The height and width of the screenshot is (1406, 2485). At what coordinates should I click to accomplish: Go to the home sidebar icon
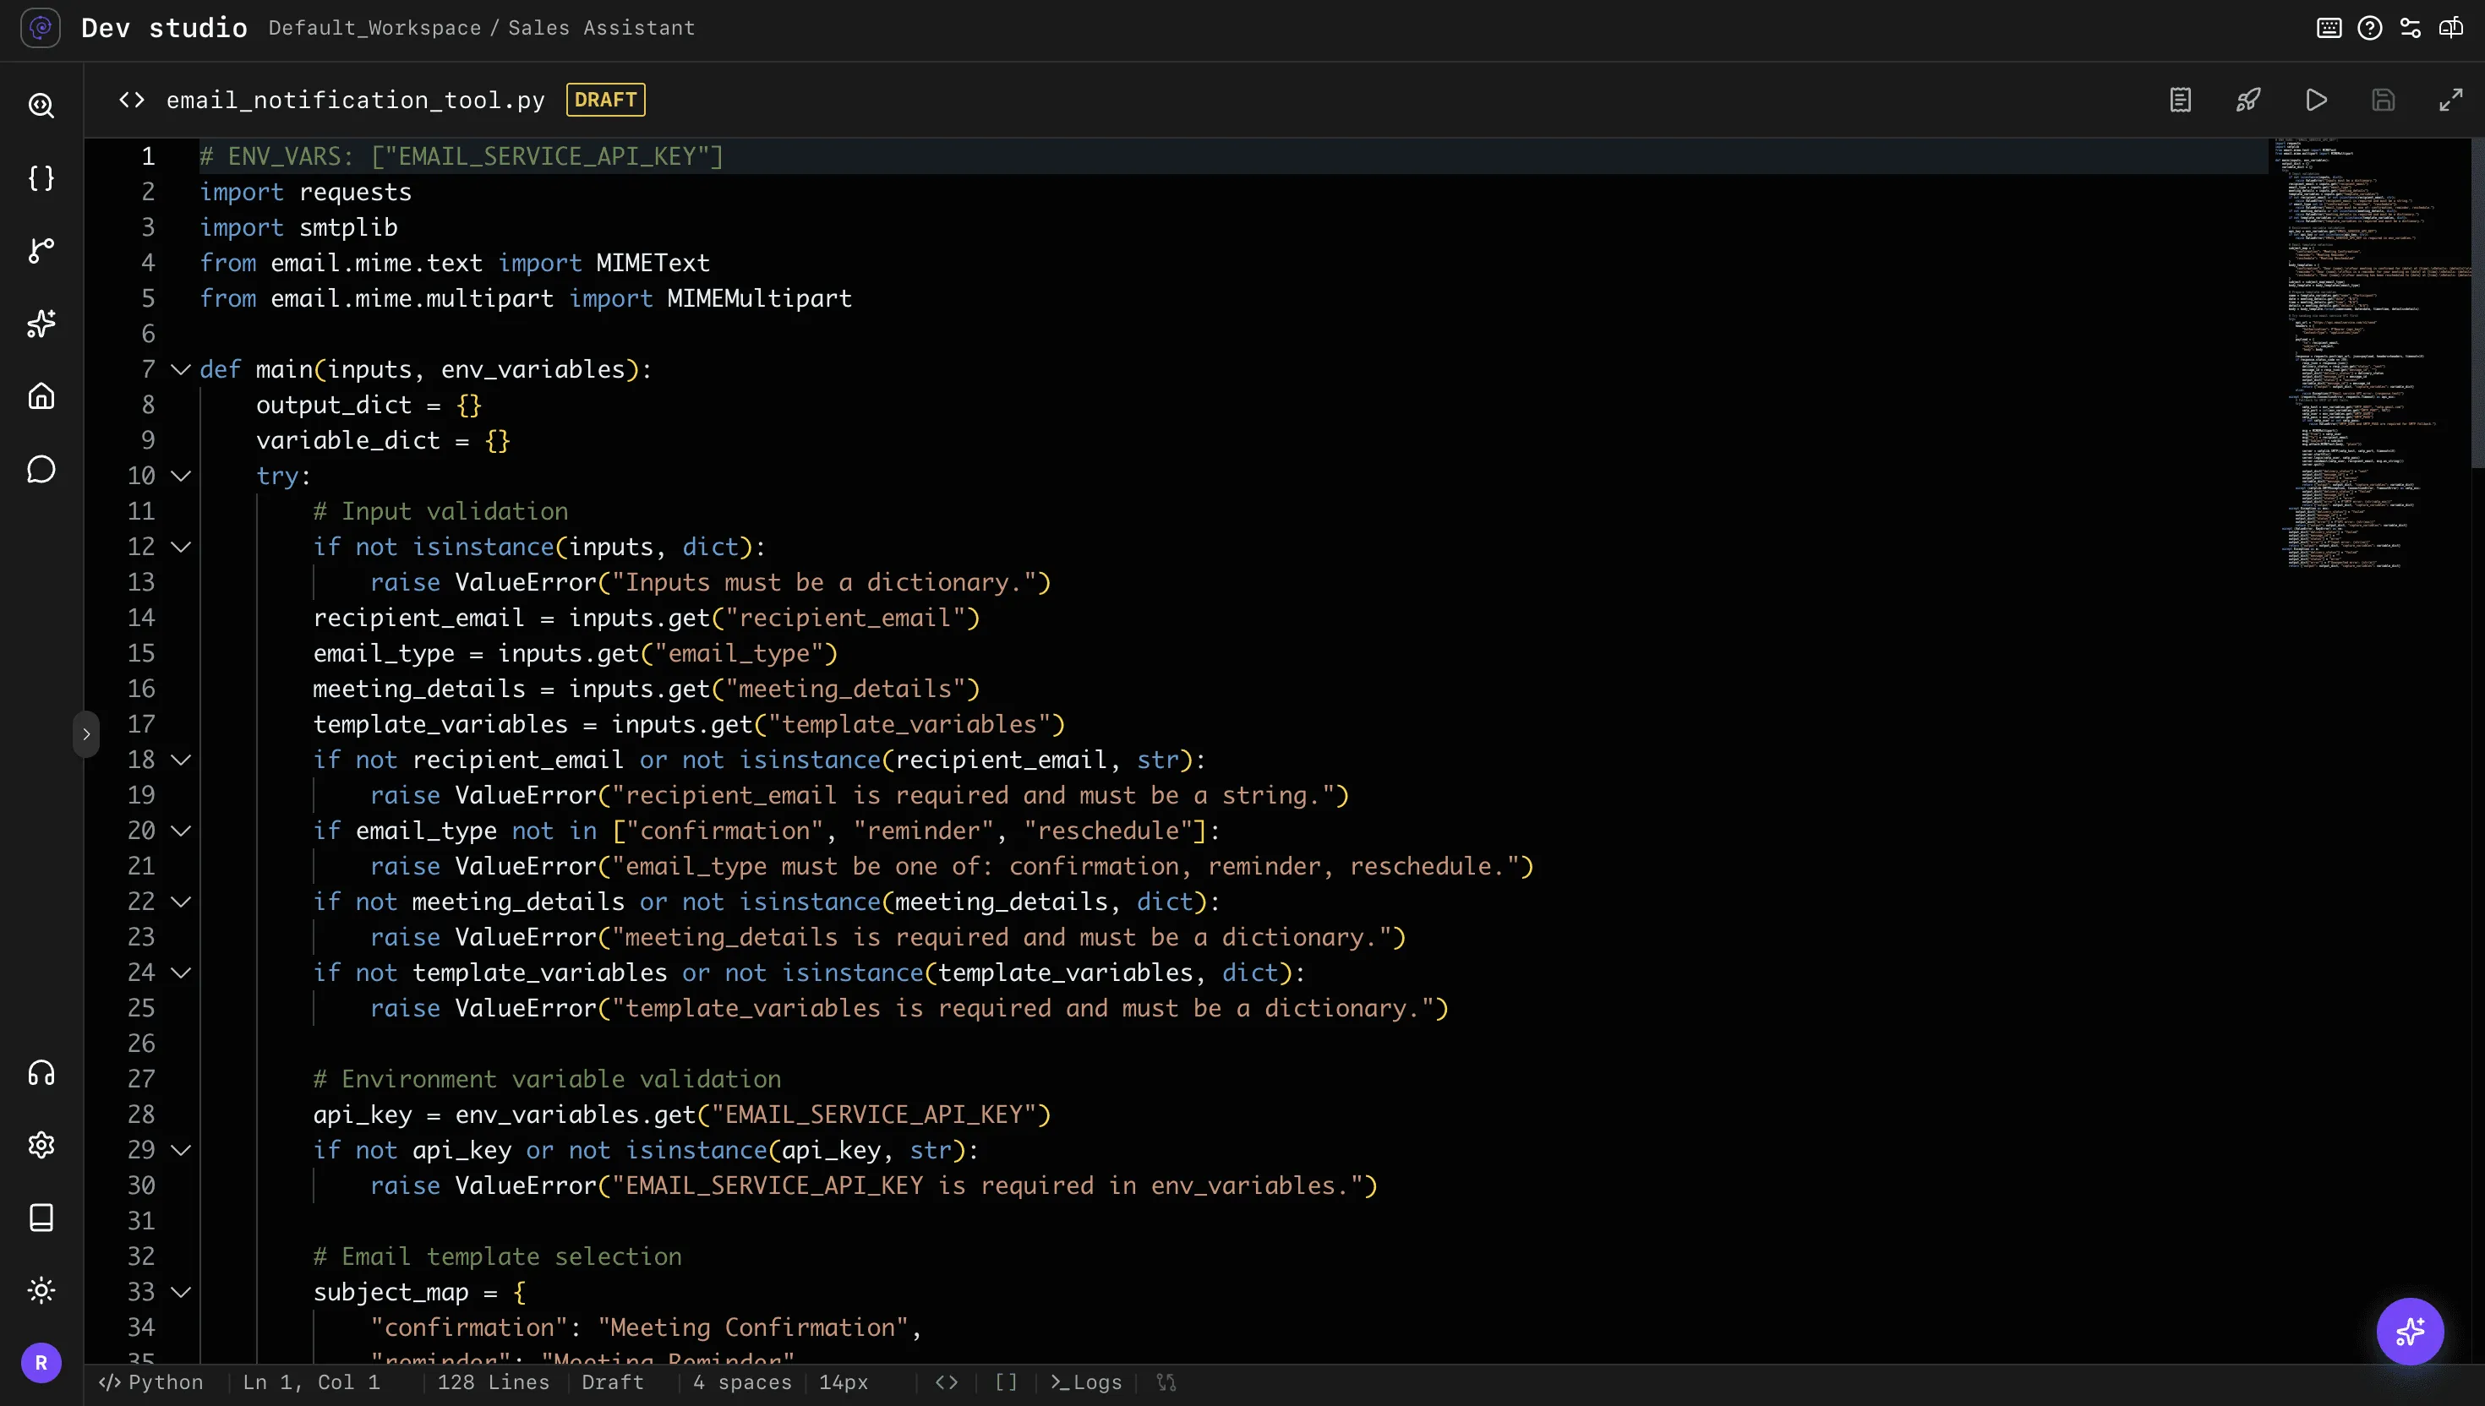point(41,396)
